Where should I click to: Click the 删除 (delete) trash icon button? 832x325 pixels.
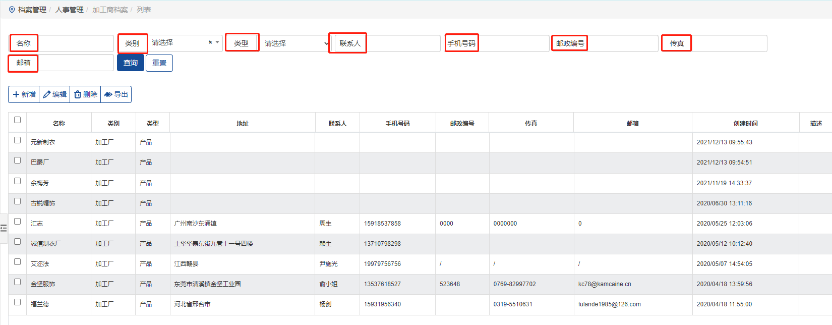click(x=85, y=94)
